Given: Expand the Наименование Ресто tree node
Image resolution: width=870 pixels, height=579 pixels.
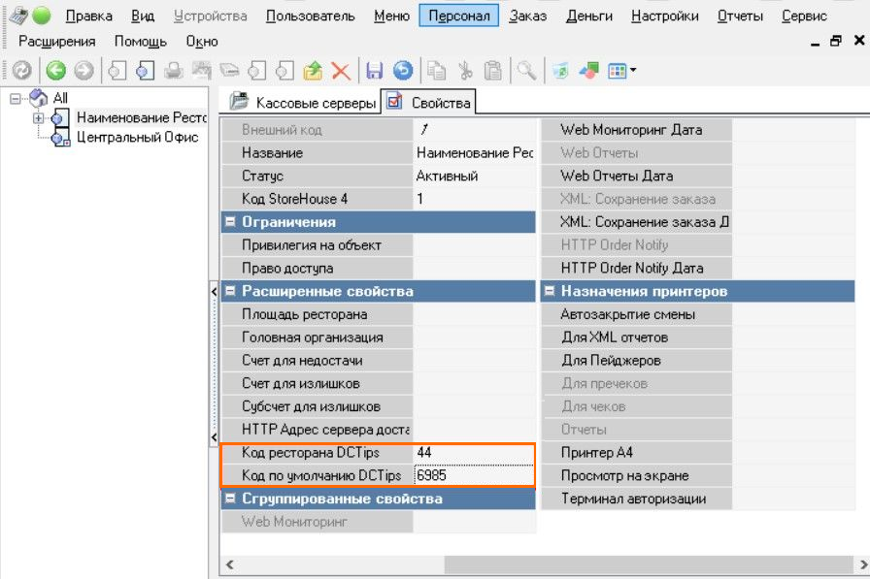Looking at the screenshot, I should tap(39, 118).
